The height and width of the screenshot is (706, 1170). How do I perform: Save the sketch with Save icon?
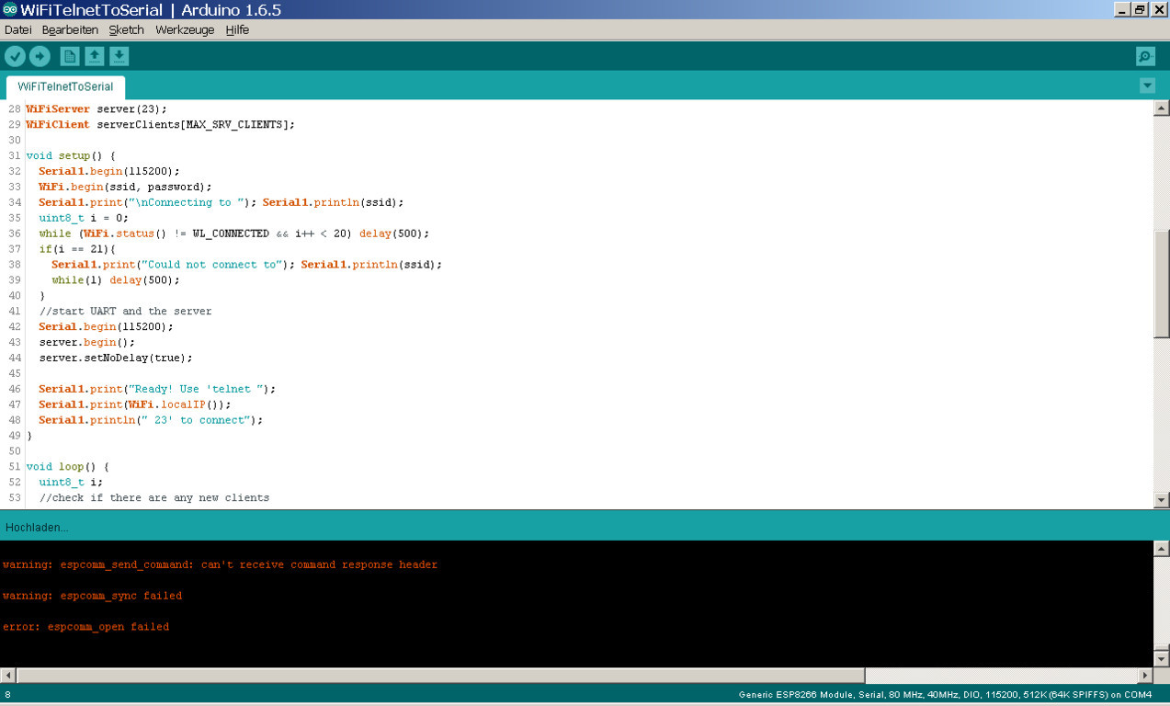coord(119,57)
